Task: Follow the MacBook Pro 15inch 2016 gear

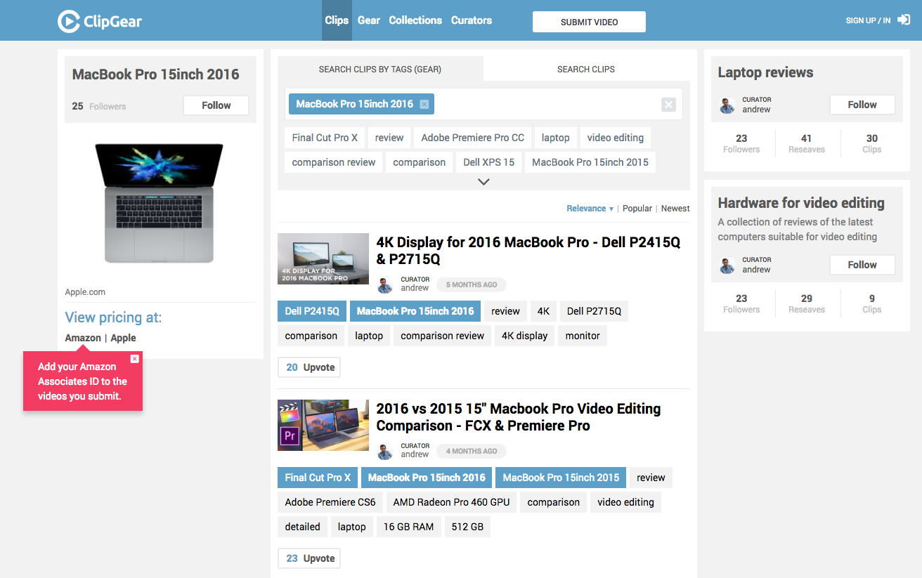Action: point(216,105)
